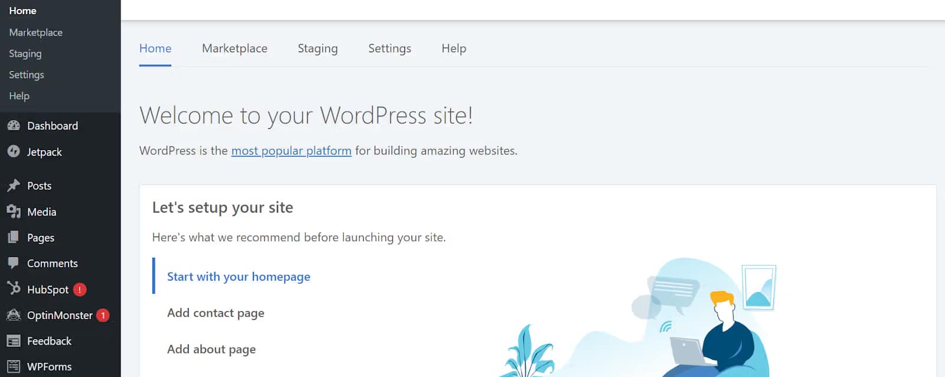Click the OptinMonster monster icon
Image resolution: width=945 pixels, height=377 pixels.
tap(13, 315)
